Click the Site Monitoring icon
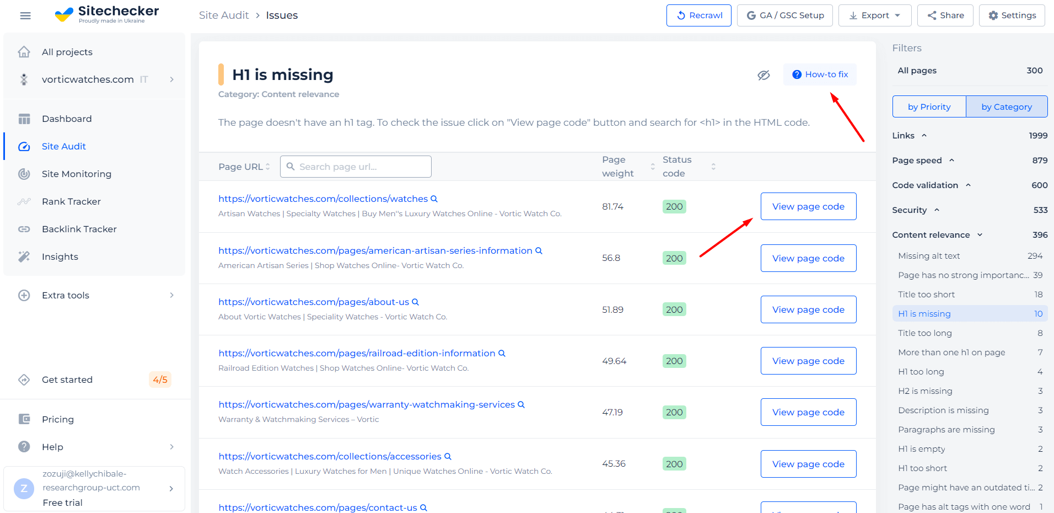1054x513 pixels. (x=24, y=174)
